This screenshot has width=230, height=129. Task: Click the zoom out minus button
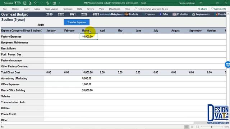point(202,127)
